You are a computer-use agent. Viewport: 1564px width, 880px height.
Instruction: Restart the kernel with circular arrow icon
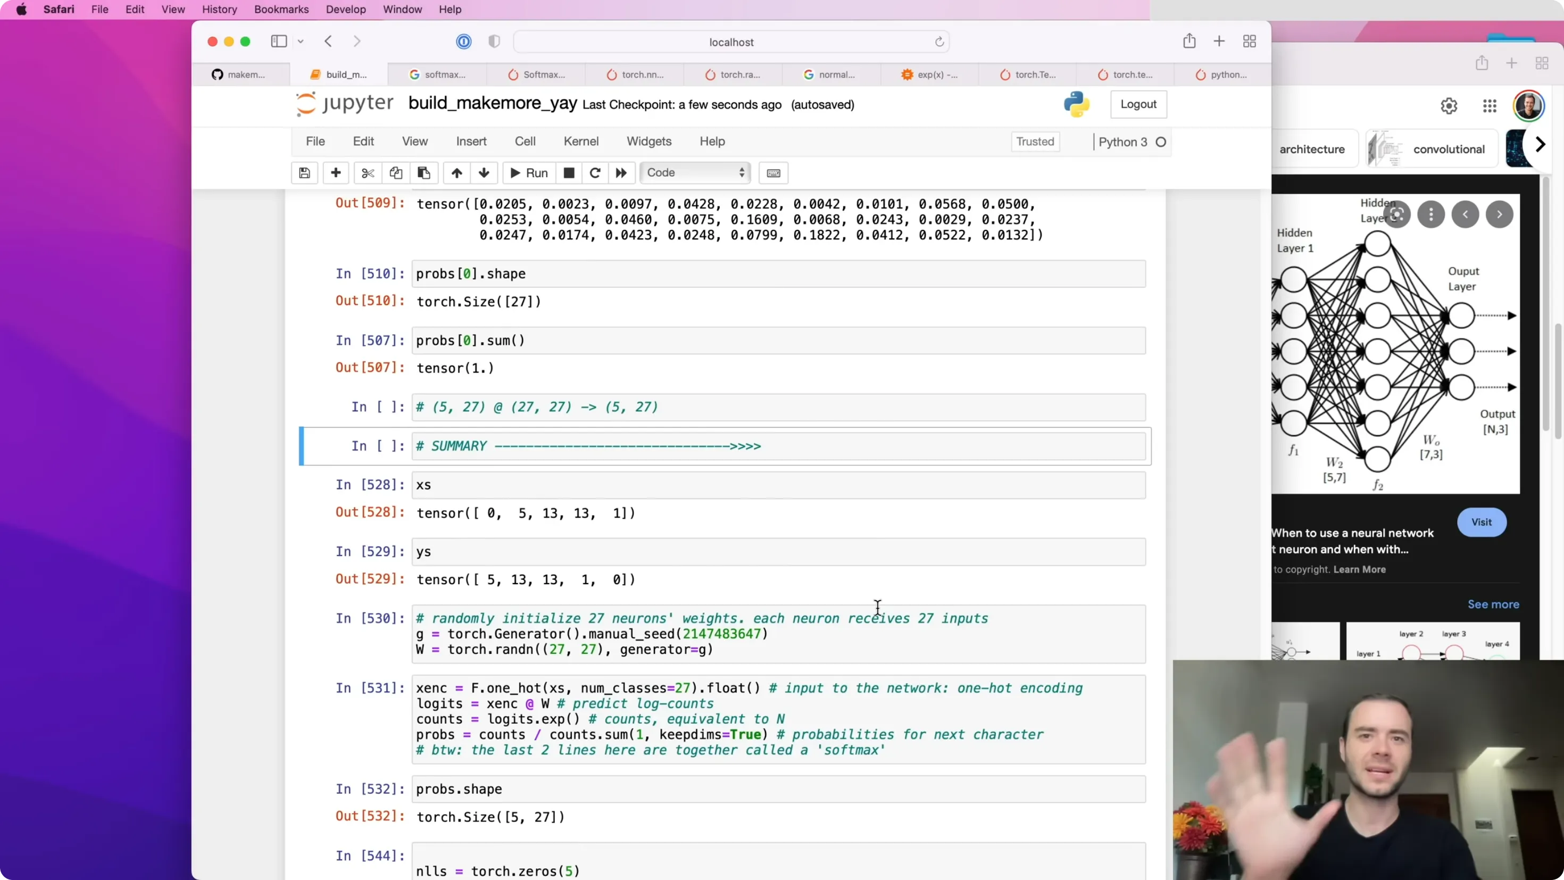pyautogui.click(x=595, y=173)
